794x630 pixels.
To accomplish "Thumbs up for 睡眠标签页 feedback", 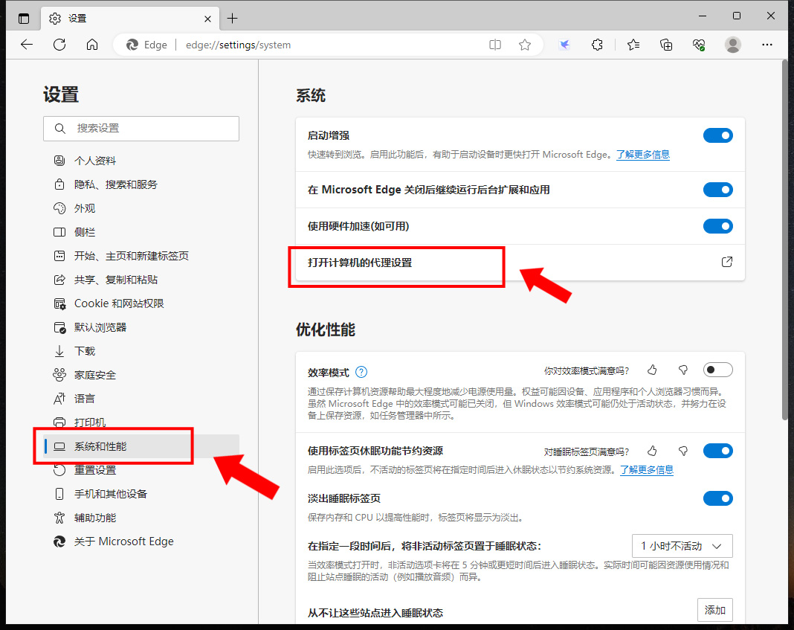I will (x=652, y=451).
